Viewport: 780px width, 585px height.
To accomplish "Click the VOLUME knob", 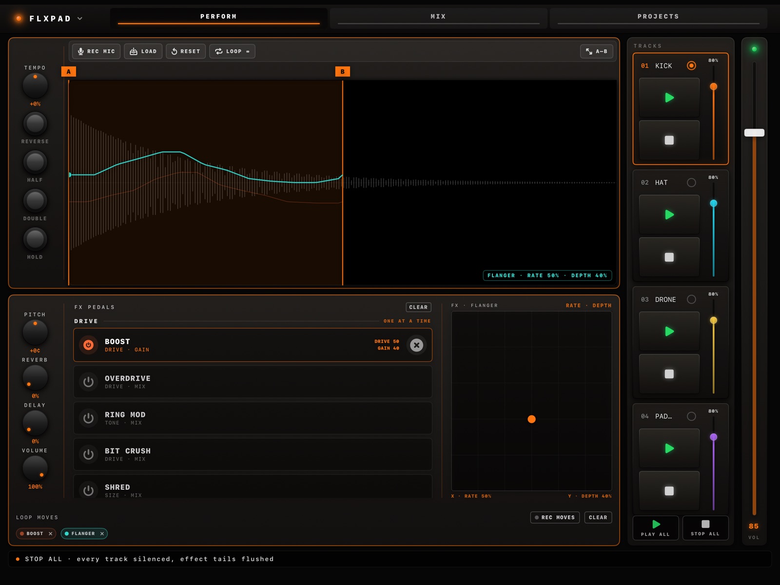I will [x=35, y=468].
